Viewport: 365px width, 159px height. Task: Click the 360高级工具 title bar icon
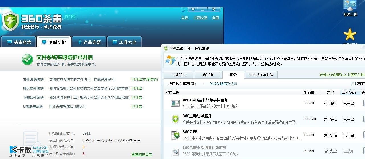click(166, 49)
